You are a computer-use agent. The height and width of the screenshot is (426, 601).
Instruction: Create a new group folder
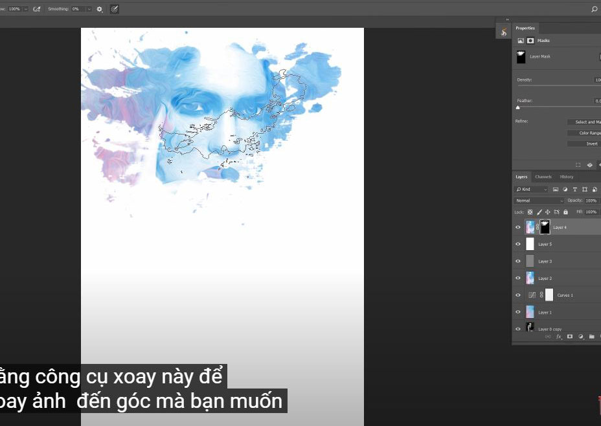(591, 336)
